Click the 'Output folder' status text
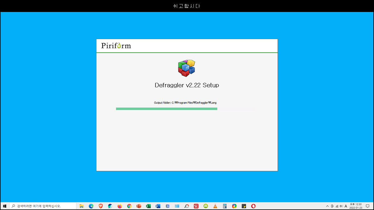The height and width of the screenshot is (210, 374). [x=185, y=103]
